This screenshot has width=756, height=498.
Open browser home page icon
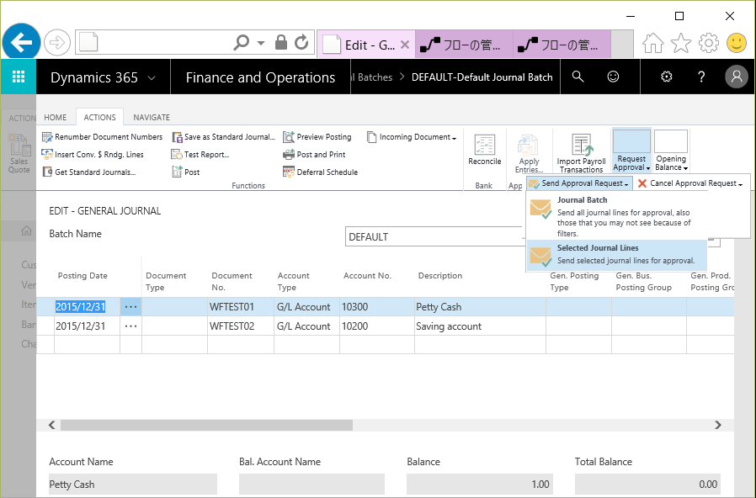pyautogui.click(x=652, y=44)
